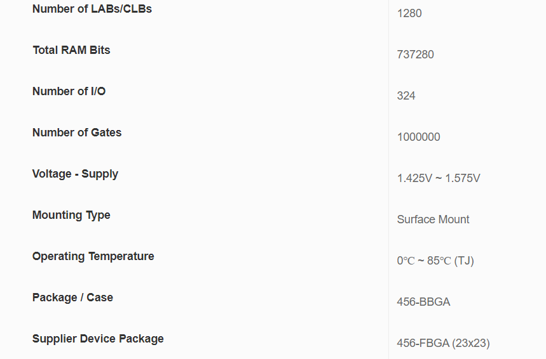Select the 456-FBGA (23x23) value

tap(443, 343)
